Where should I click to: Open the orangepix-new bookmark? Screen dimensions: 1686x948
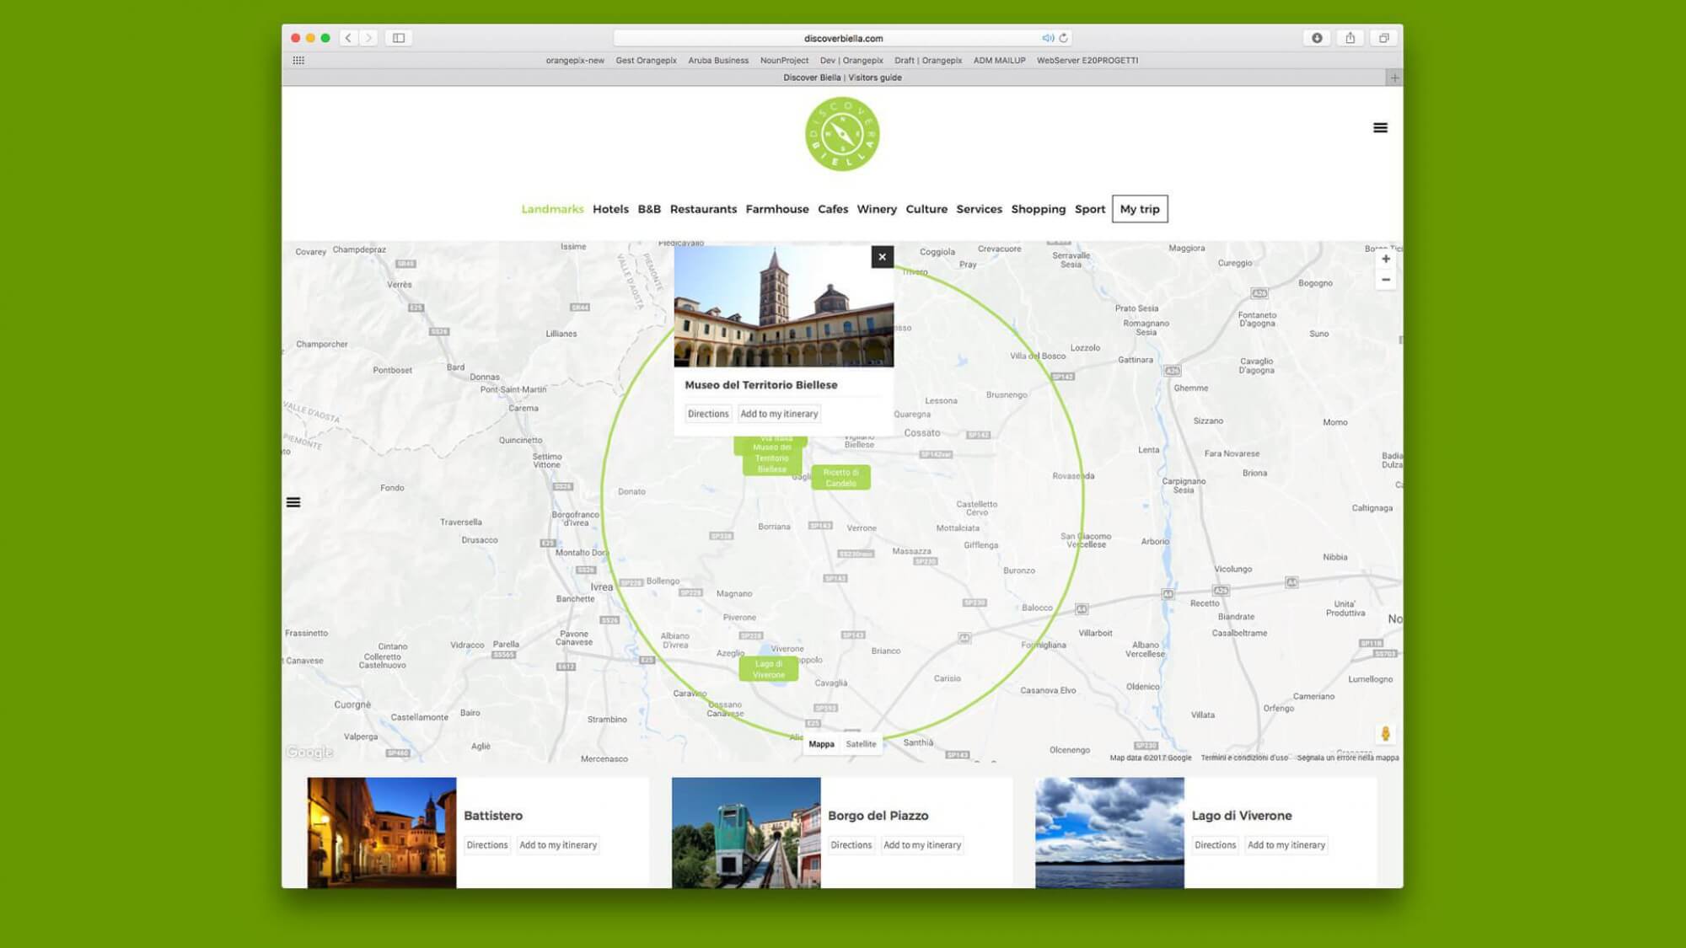(575, 61)
